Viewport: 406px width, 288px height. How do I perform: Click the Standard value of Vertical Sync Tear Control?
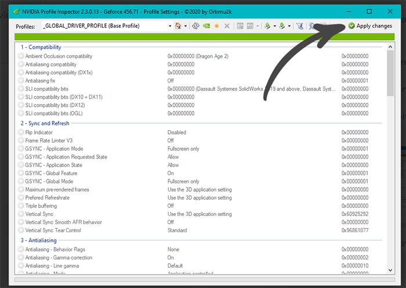(x=177, y=230)
